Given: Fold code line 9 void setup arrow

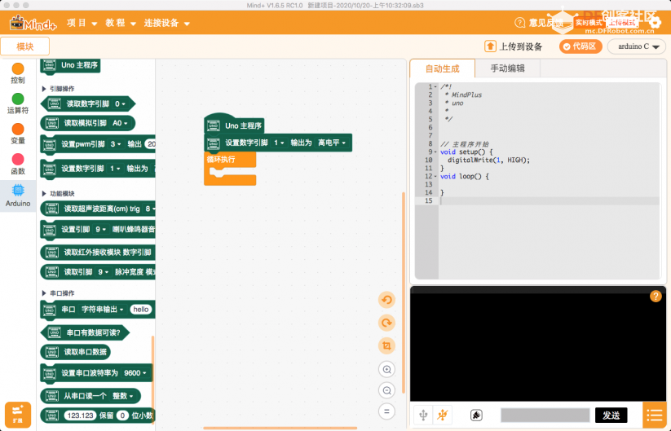Looking at the screenshot, I should tap(435, 152).
